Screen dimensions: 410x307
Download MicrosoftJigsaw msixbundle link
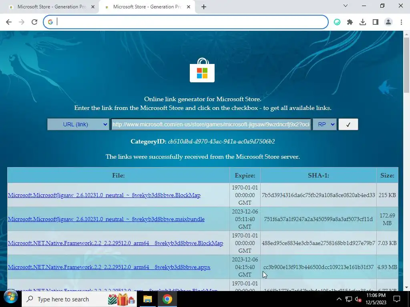(x=106, y=219)
